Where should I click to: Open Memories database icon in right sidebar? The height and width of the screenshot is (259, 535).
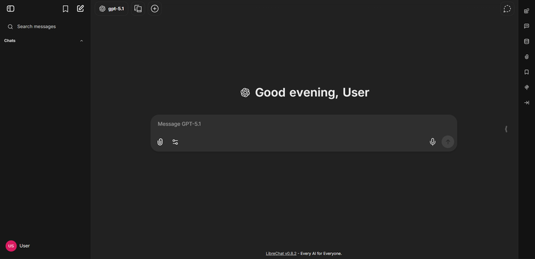[526, 41]
